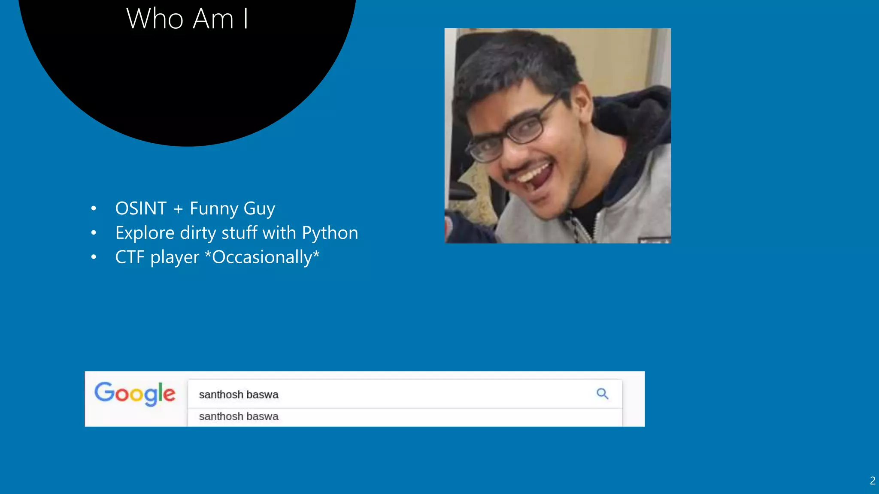This screenshot has width=879, height=494.
Task: Focus the Google search input field
Action: click(x=386, y=395)
